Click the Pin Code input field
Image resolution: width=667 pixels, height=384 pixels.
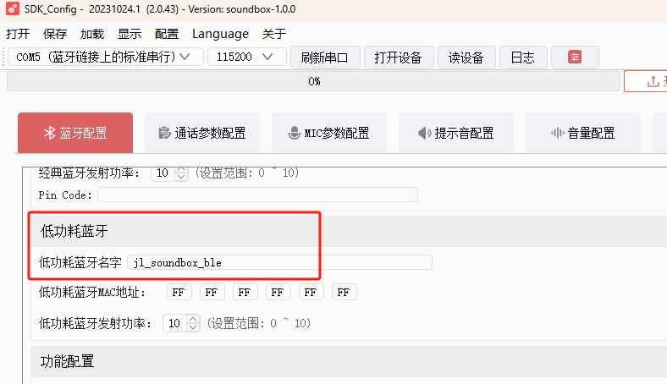click(257, 195)
